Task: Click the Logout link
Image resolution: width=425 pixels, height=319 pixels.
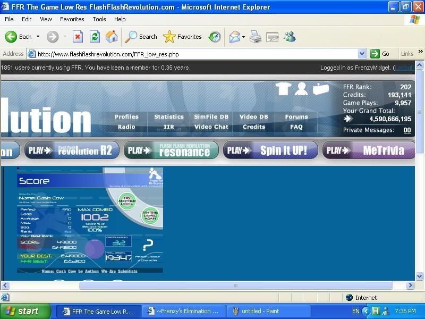Action: [404, 68]
